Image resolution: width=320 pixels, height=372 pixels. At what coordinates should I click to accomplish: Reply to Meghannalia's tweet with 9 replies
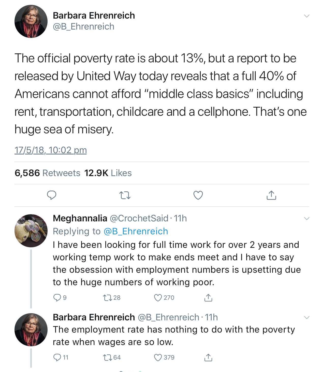coord(60,297)
